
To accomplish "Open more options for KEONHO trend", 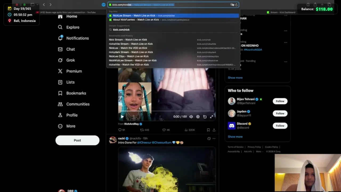I will (286, 42).
